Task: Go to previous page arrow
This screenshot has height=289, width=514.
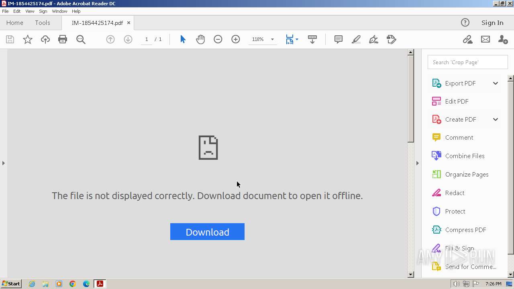Action: (x=110, y=39)
